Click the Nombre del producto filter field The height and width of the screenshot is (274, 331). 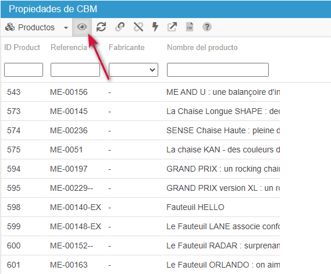(x=218, y=70)
